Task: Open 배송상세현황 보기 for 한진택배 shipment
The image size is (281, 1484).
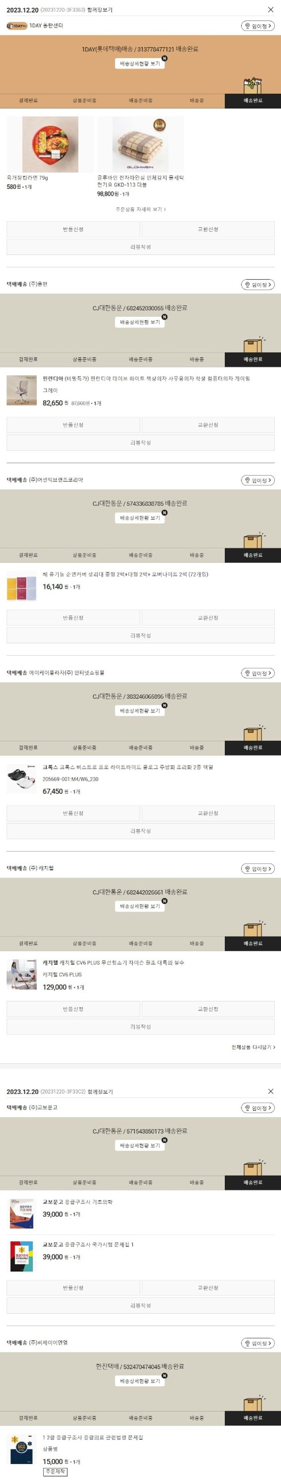Action: coord(140,1380)
